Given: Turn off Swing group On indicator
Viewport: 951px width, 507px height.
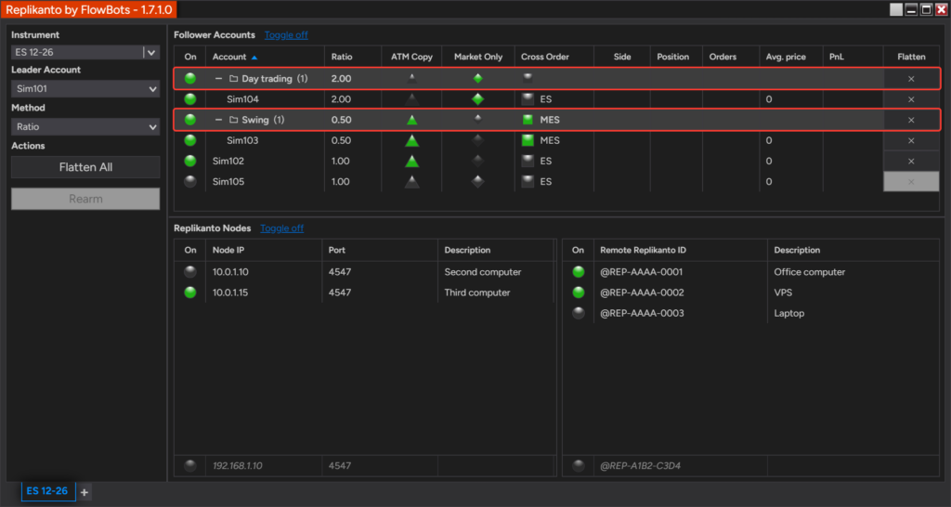Looking at the screenshot, I should (190, 120).
